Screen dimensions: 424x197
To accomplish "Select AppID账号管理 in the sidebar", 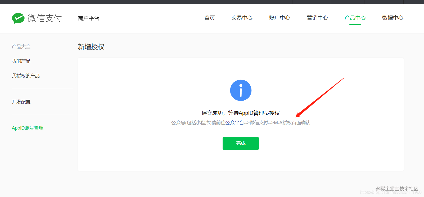I will (x=28, y=128).
